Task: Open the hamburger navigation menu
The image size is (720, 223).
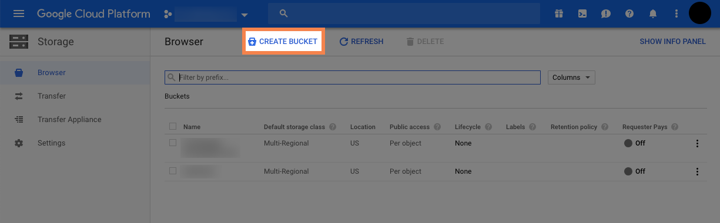Action: (x=19, y=13)
